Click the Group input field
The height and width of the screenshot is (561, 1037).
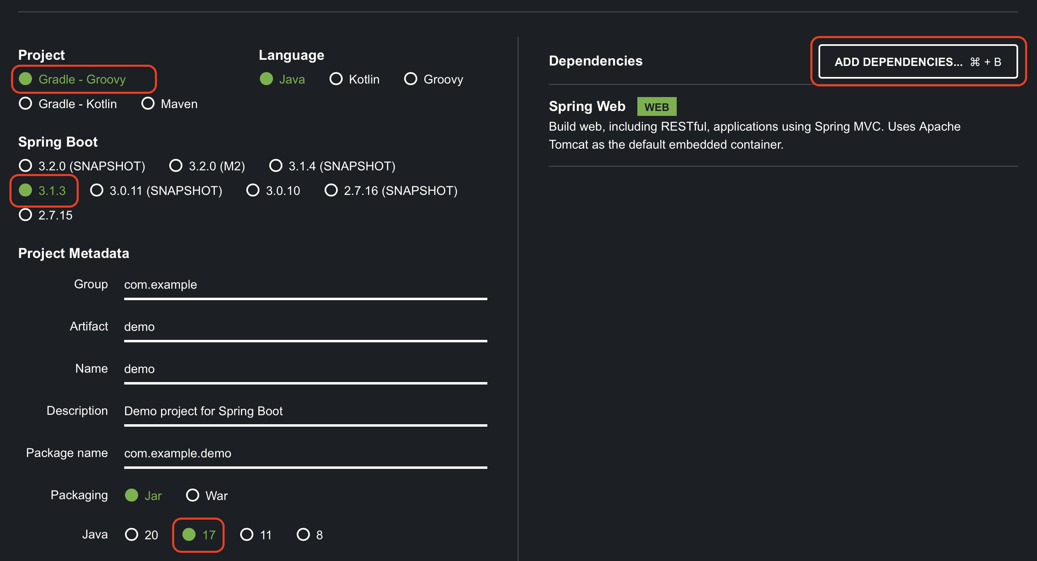305,285
